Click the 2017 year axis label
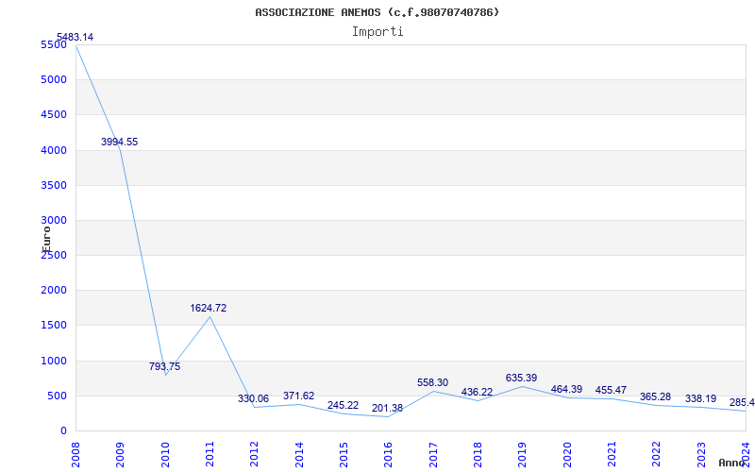 click(433, 454)
